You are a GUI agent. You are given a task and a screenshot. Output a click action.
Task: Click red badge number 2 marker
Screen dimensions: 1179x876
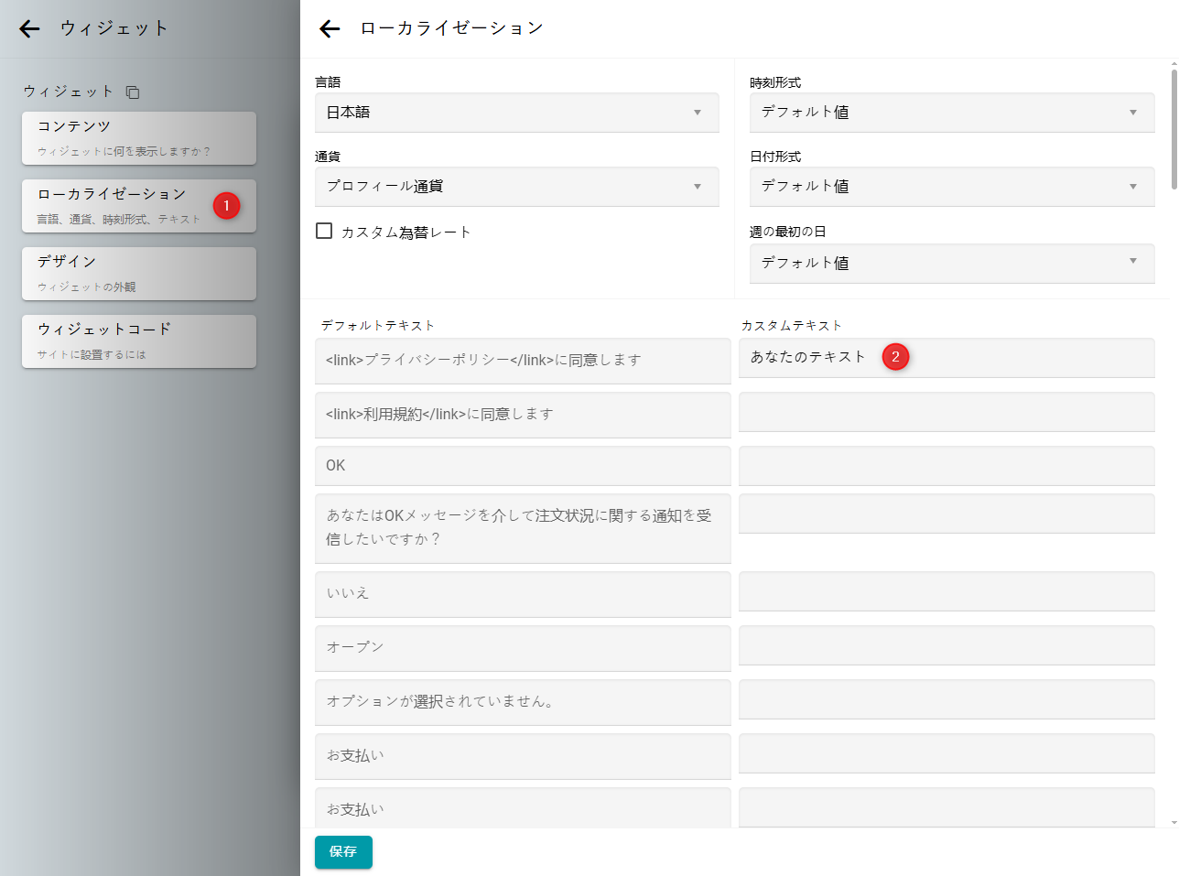[x=895, y=357]
